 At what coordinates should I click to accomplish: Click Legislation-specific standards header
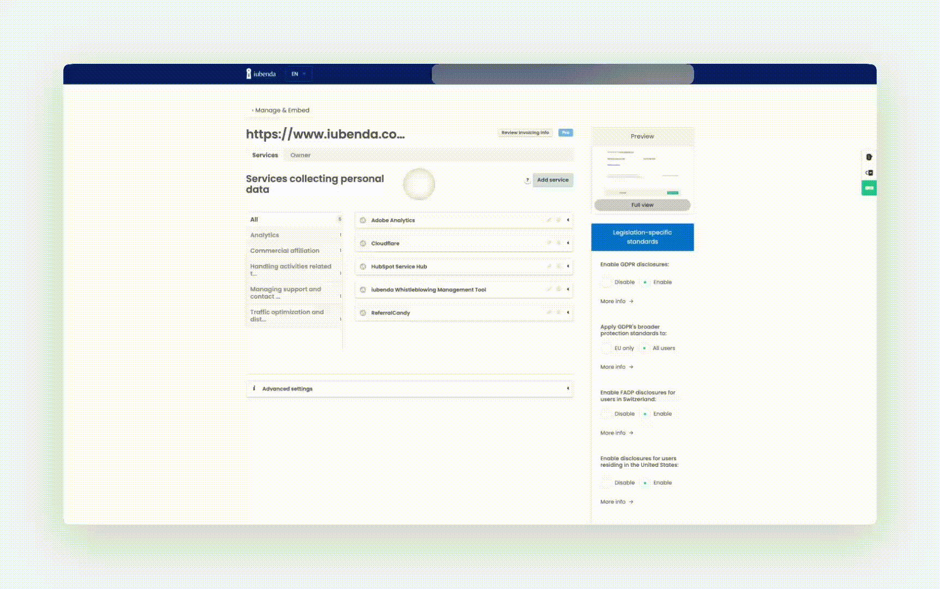click(x=642, y=237)
